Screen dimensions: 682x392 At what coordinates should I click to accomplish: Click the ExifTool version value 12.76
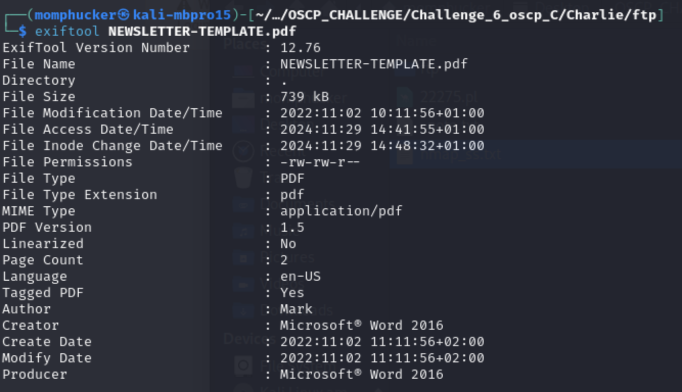[x=301, y=47]
